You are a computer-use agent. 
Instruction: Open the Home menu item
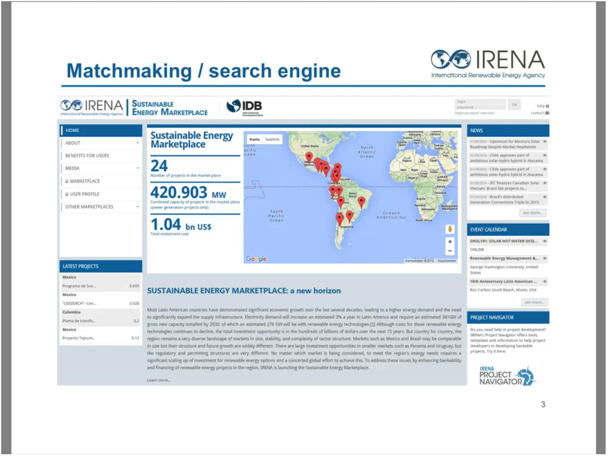coord(101,130)
